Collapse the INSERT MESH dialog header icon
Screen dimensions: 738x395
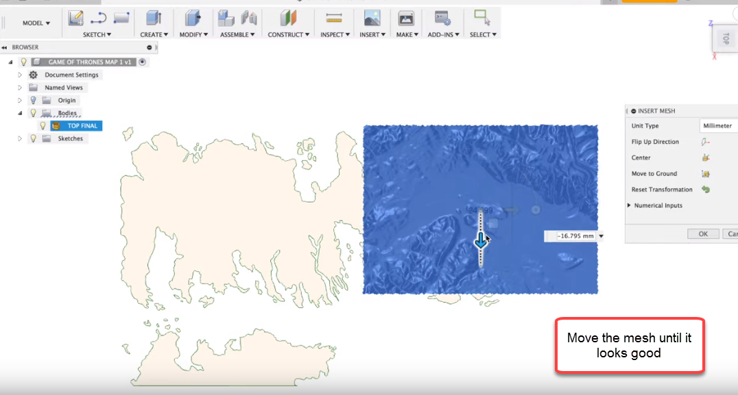(634, 111)
